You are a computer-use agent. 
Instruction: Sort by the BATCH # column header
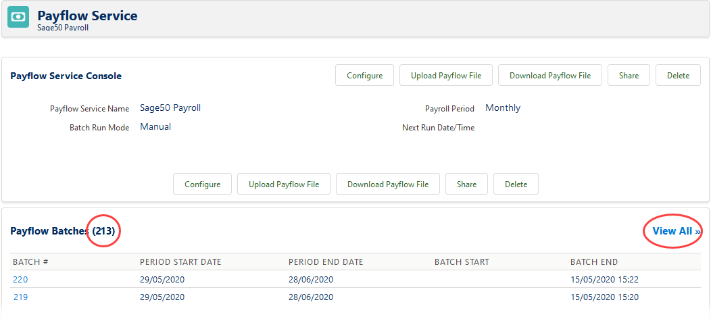point(30,262)
